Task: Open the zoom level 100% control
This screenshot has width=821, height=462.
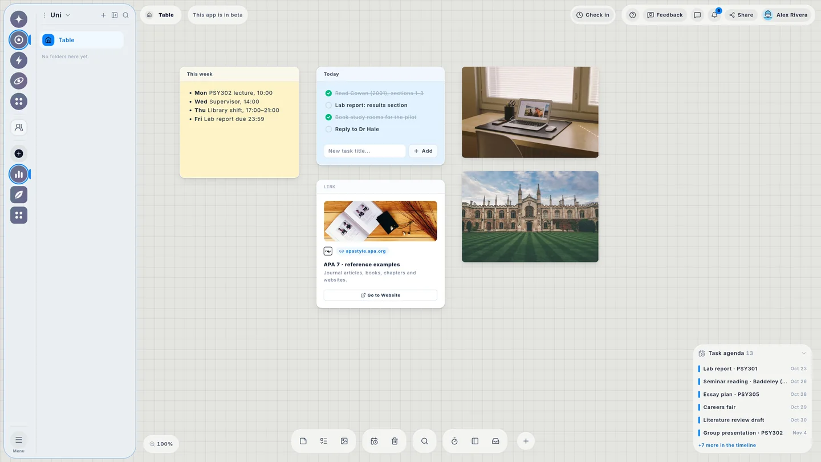Action: coord(161,444)
